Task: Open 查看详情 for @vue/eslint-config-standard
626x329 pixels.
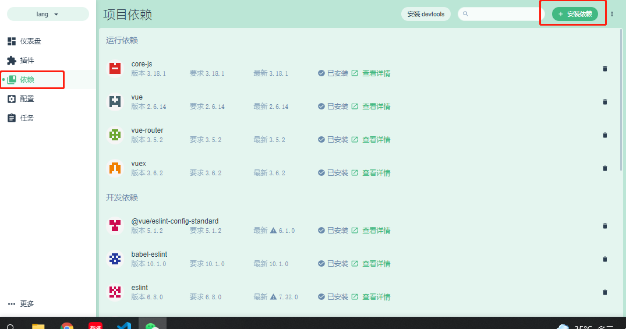Action: pos(371,231)
